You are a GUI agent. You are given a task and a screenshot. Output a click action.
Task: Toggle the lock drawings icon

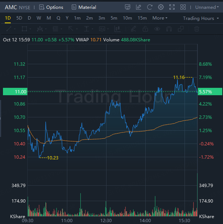(x=145, y=29)
